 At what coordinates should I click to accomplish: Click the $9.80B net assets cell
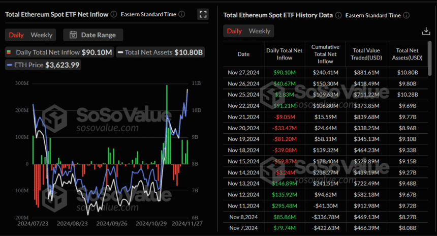pyautogui.click(x=408, y=84)
